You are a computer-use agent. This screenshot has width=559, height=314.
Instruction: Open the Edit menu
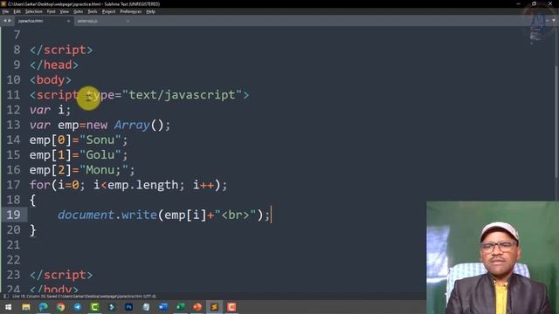17,11
